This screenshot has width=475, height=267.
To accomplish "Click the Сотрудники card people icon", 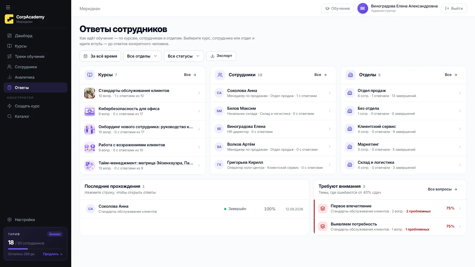I will (x=220, y=75).
